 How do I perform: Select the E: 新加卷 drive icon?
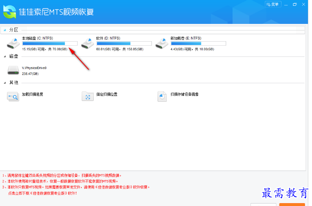tap(162, 44)
